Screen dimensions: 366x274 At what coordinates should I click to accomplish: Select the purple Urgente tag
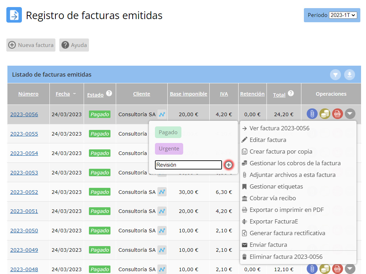pos(169,149)
